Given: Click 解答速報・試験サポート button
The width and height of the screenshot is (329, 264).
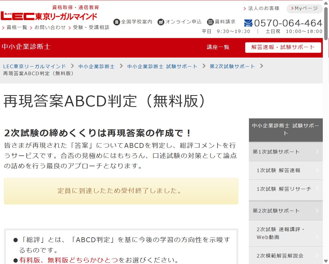Looking at the screenshot, I should [283, 47].
